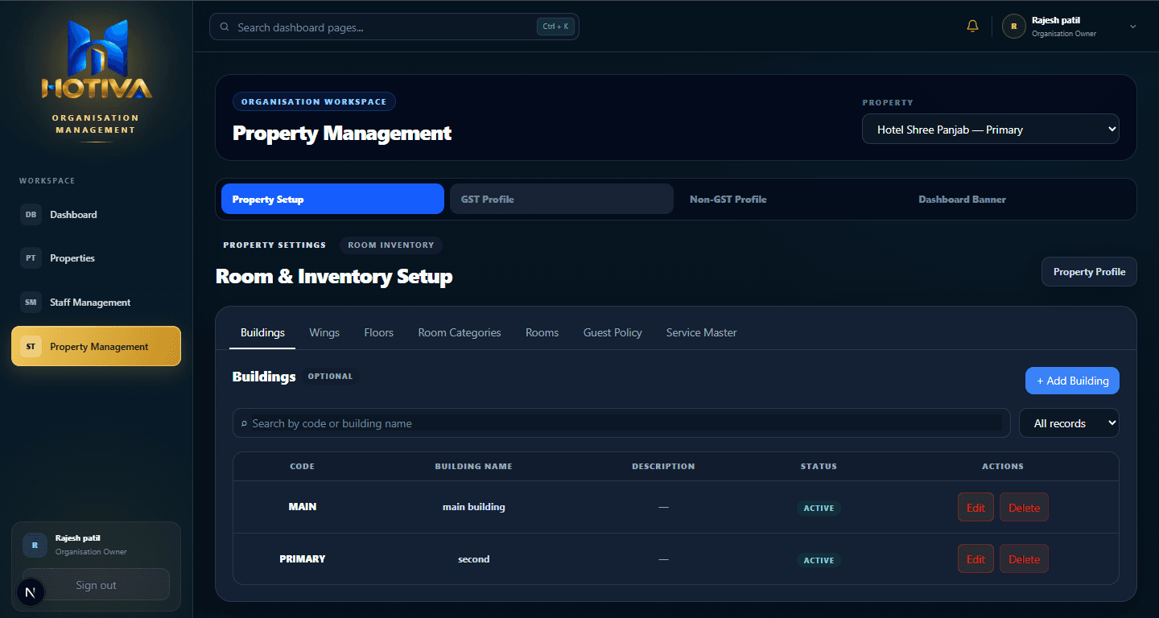Open the Floors tab
This screenshot has width=1159, height=618.
pyautogui.click(x=379, y=332)
